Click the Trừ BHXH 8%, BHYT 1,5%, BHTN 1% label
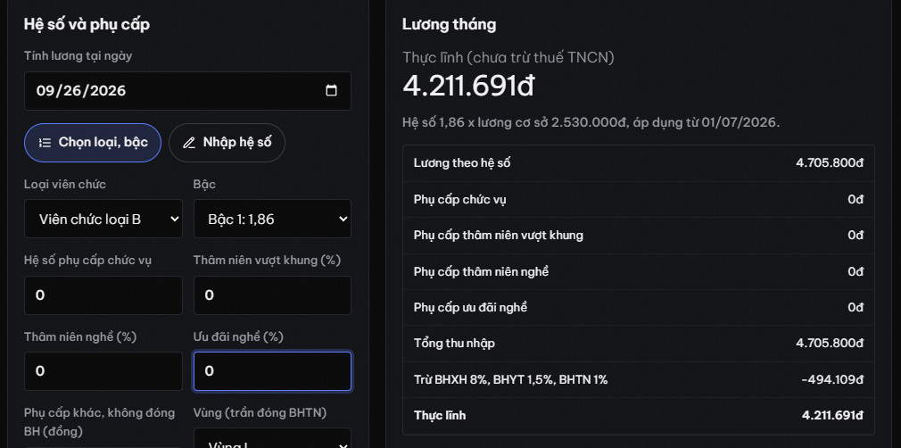The width and height of the screenshot is (901, 448). click(x=510, y=379)
